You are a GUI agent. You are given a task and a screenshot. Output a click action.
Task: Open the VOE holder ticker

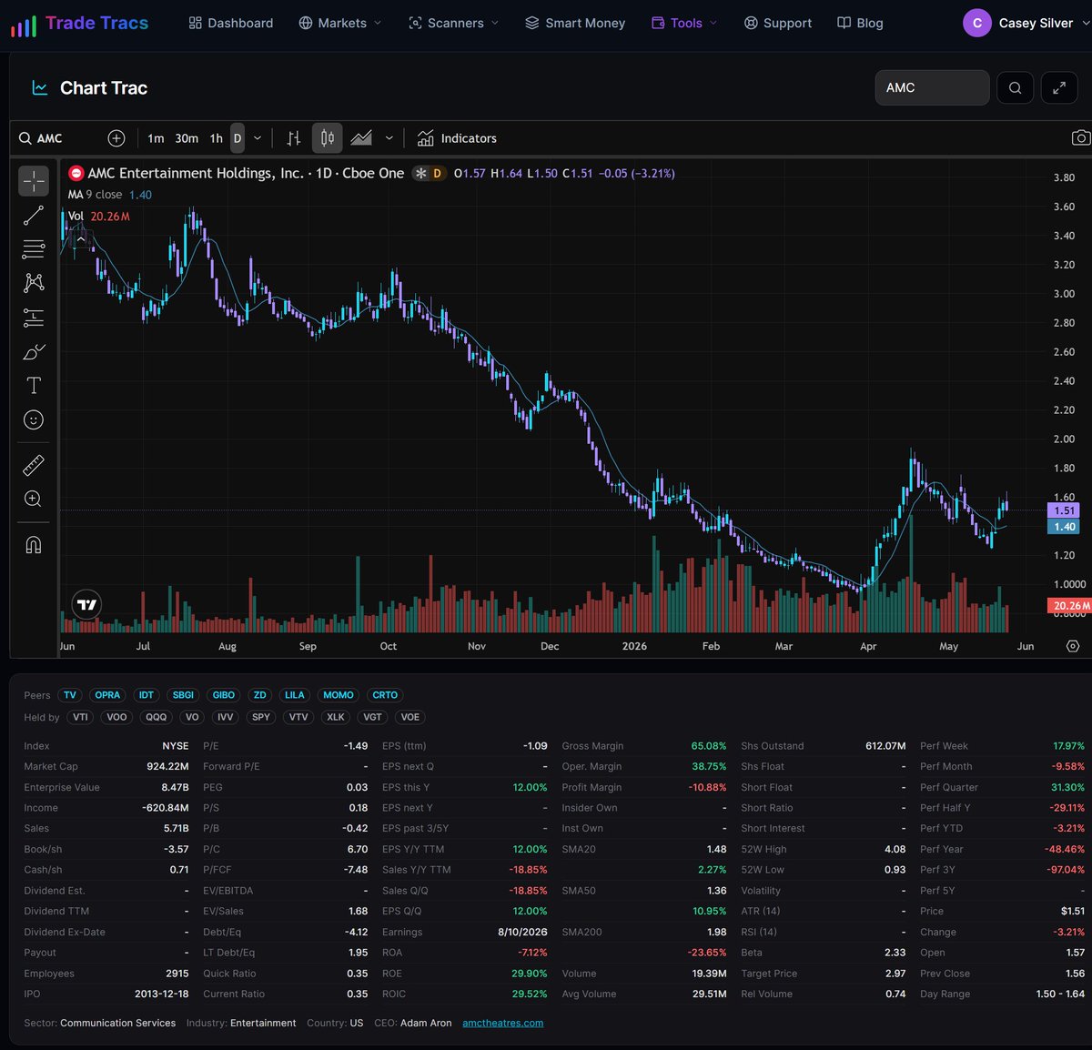point(410,717)
